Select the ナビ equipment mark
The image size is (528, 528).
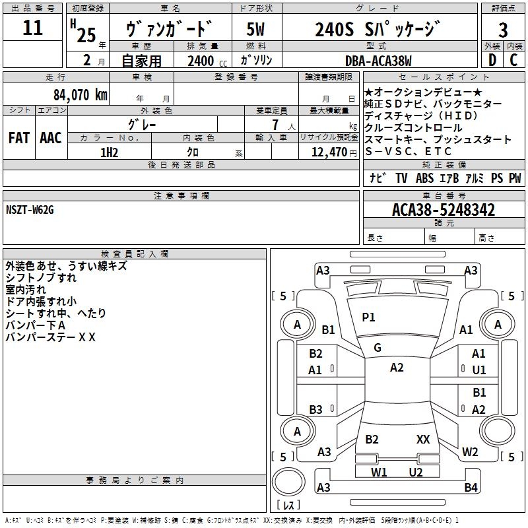point(378,178)
